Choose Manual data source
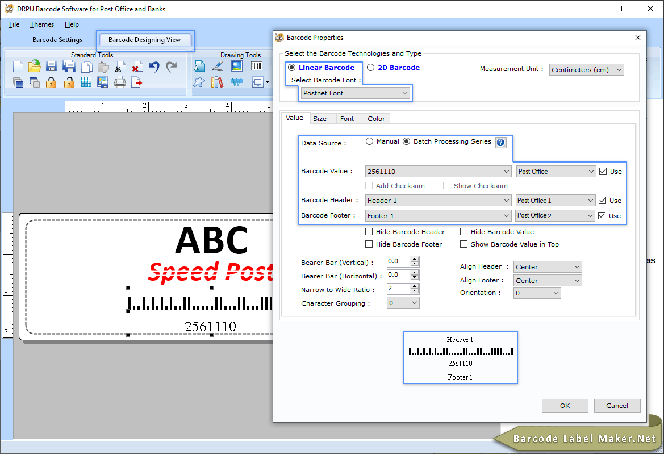664x454 pixels. point(369,141)
